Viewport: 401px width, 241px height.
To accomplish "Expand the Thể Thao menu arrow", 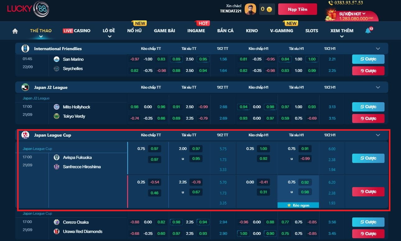I will click(41, 37).
